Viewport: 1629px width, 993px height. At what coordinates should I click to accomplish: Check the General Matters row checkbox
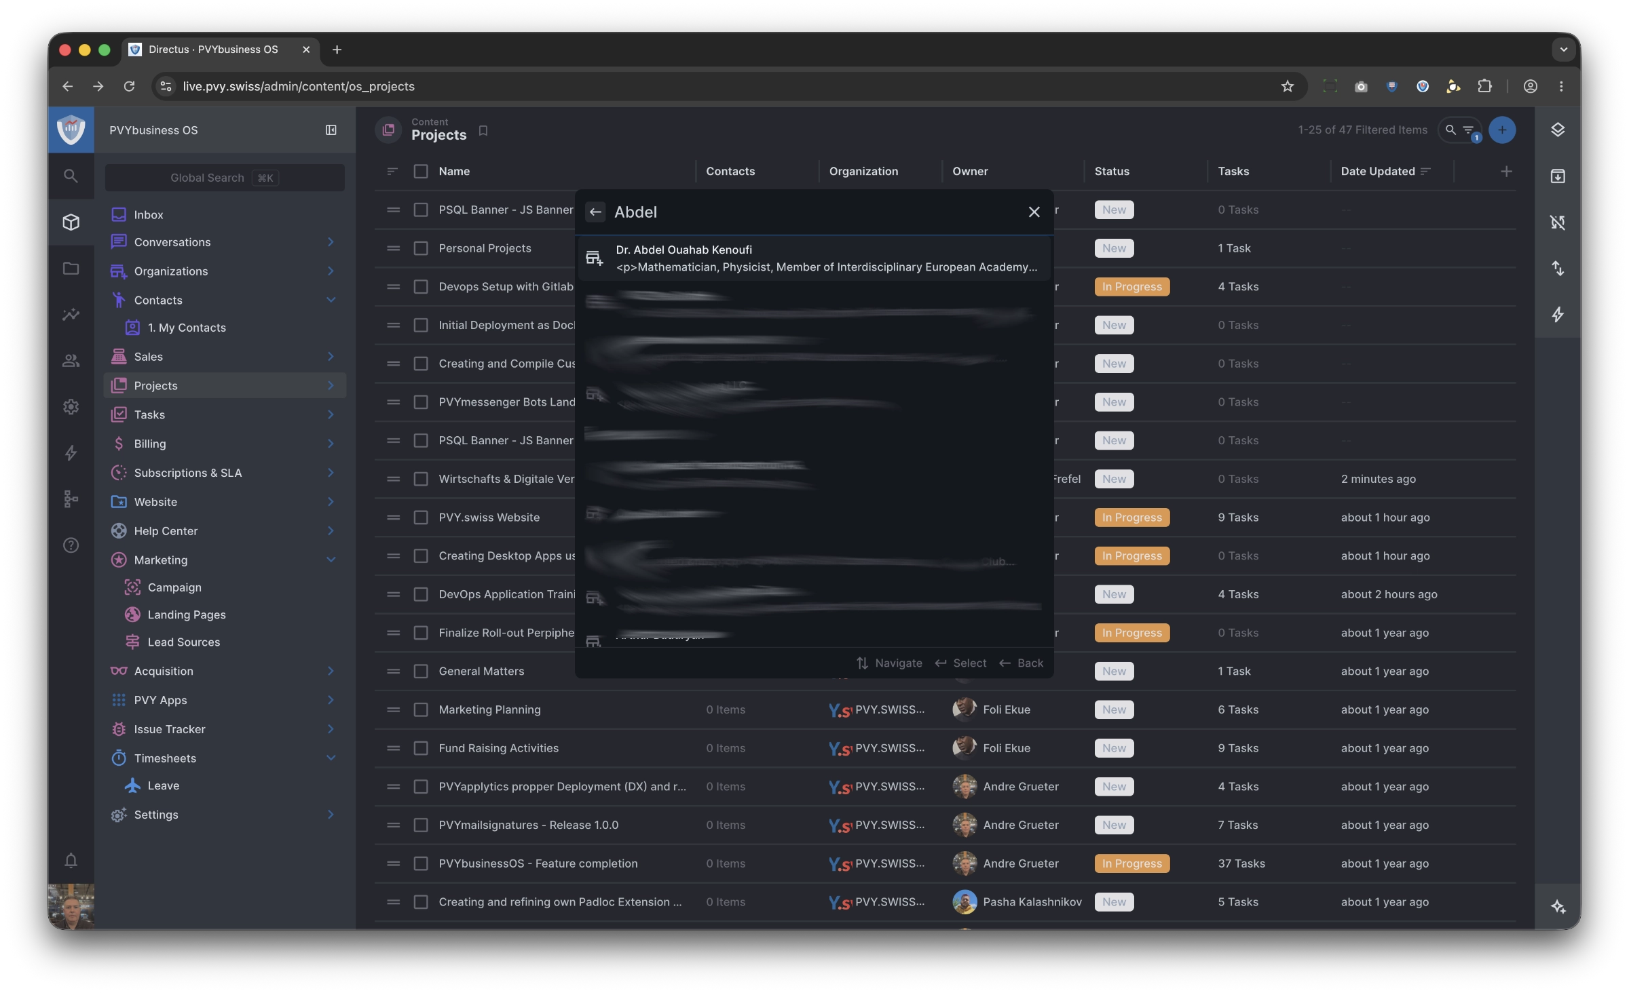421,671
